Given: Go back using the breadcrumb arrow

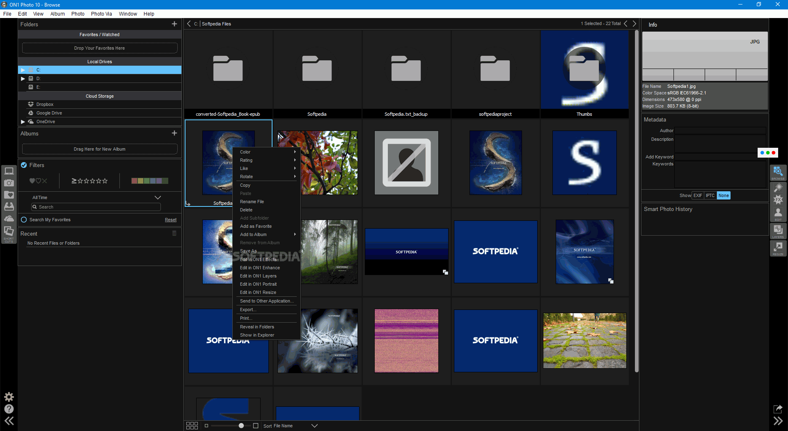Looking at the screenshot, I should [189, 24].
